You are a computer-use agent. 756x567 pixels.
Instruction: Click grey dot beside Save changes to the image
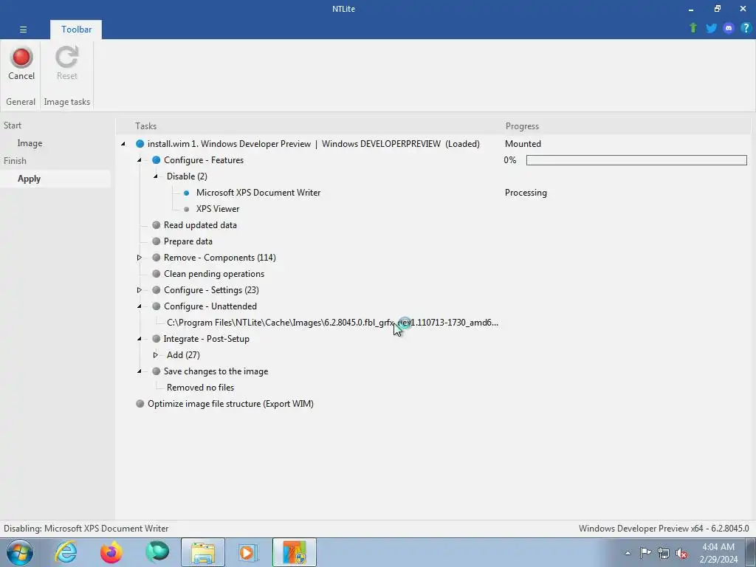[x=157, y=371]
